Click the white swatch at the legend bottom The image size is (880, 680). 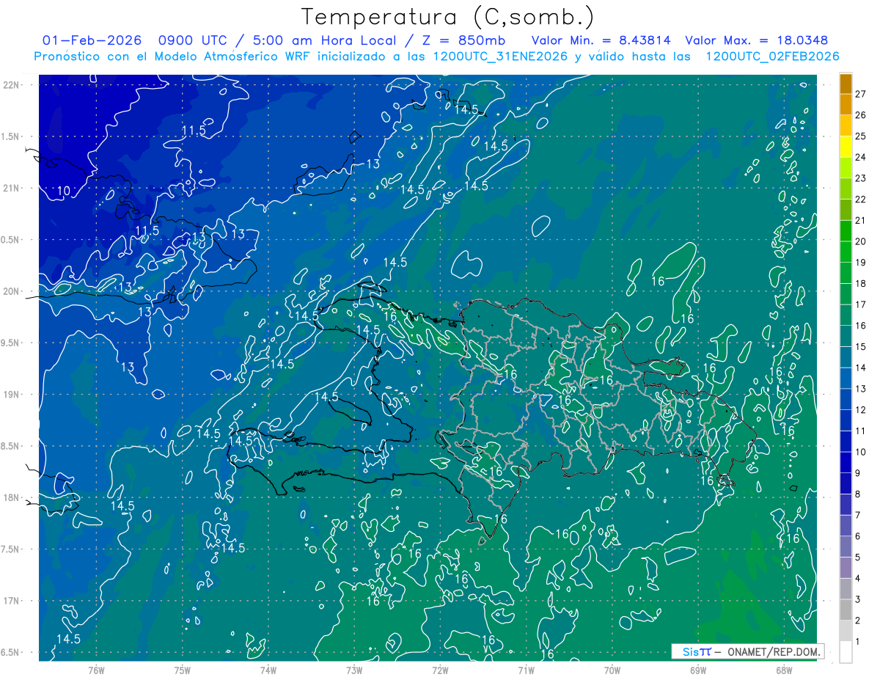(846, 652)
